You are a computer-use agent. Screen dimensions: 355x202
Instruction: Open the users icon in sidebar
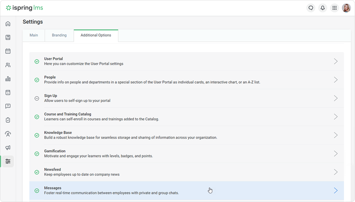[8, 65]
